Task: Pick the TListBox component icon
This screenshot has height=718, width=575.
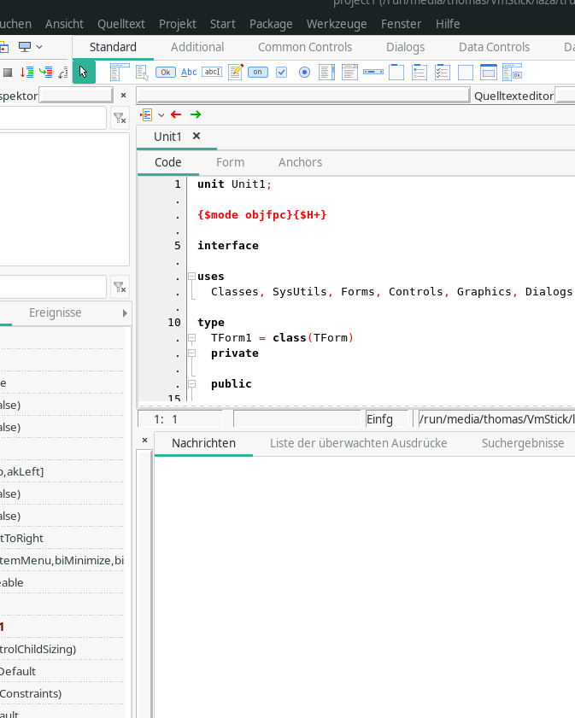Action: point(326,73)
